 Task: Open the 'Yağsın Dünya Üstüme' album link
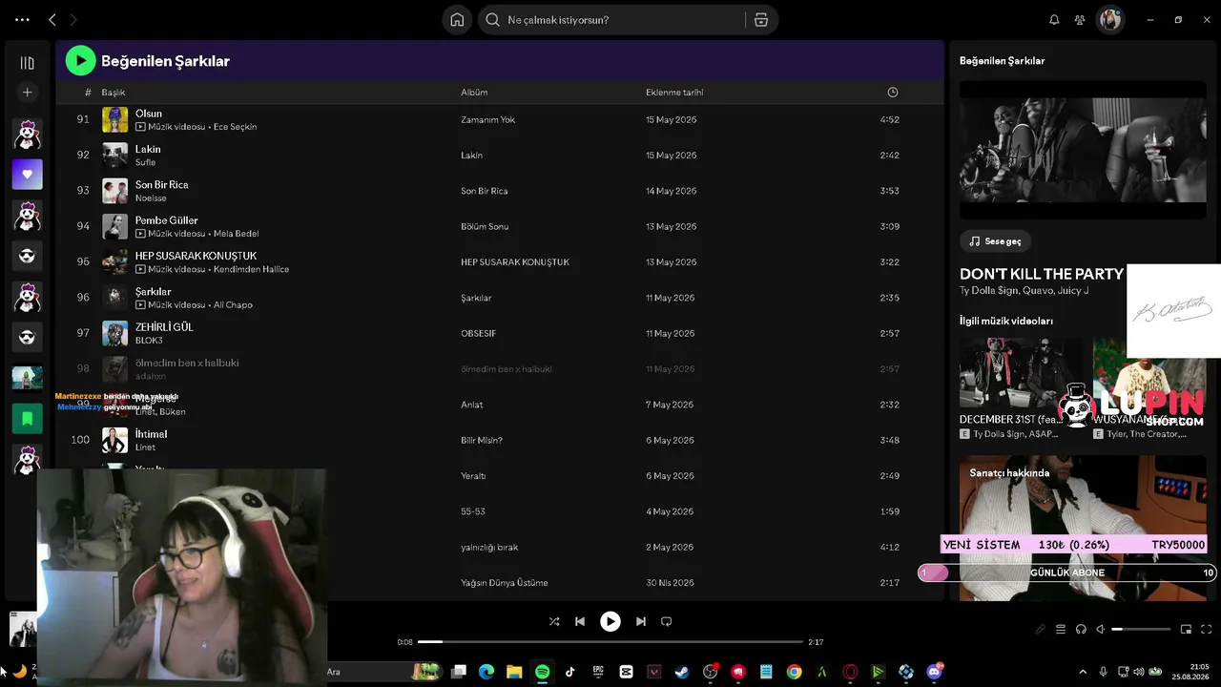pyautogui.click(x=505, y=583)
